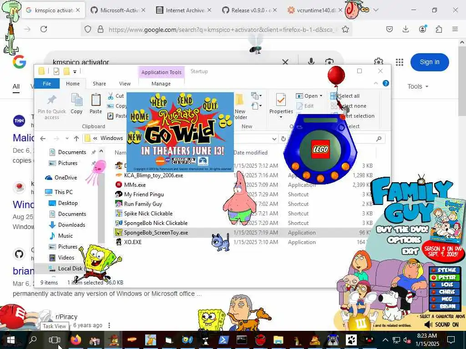
Task: Refresh the Explorer folder view
Action: pyautogui.click(x=283, y=139)
